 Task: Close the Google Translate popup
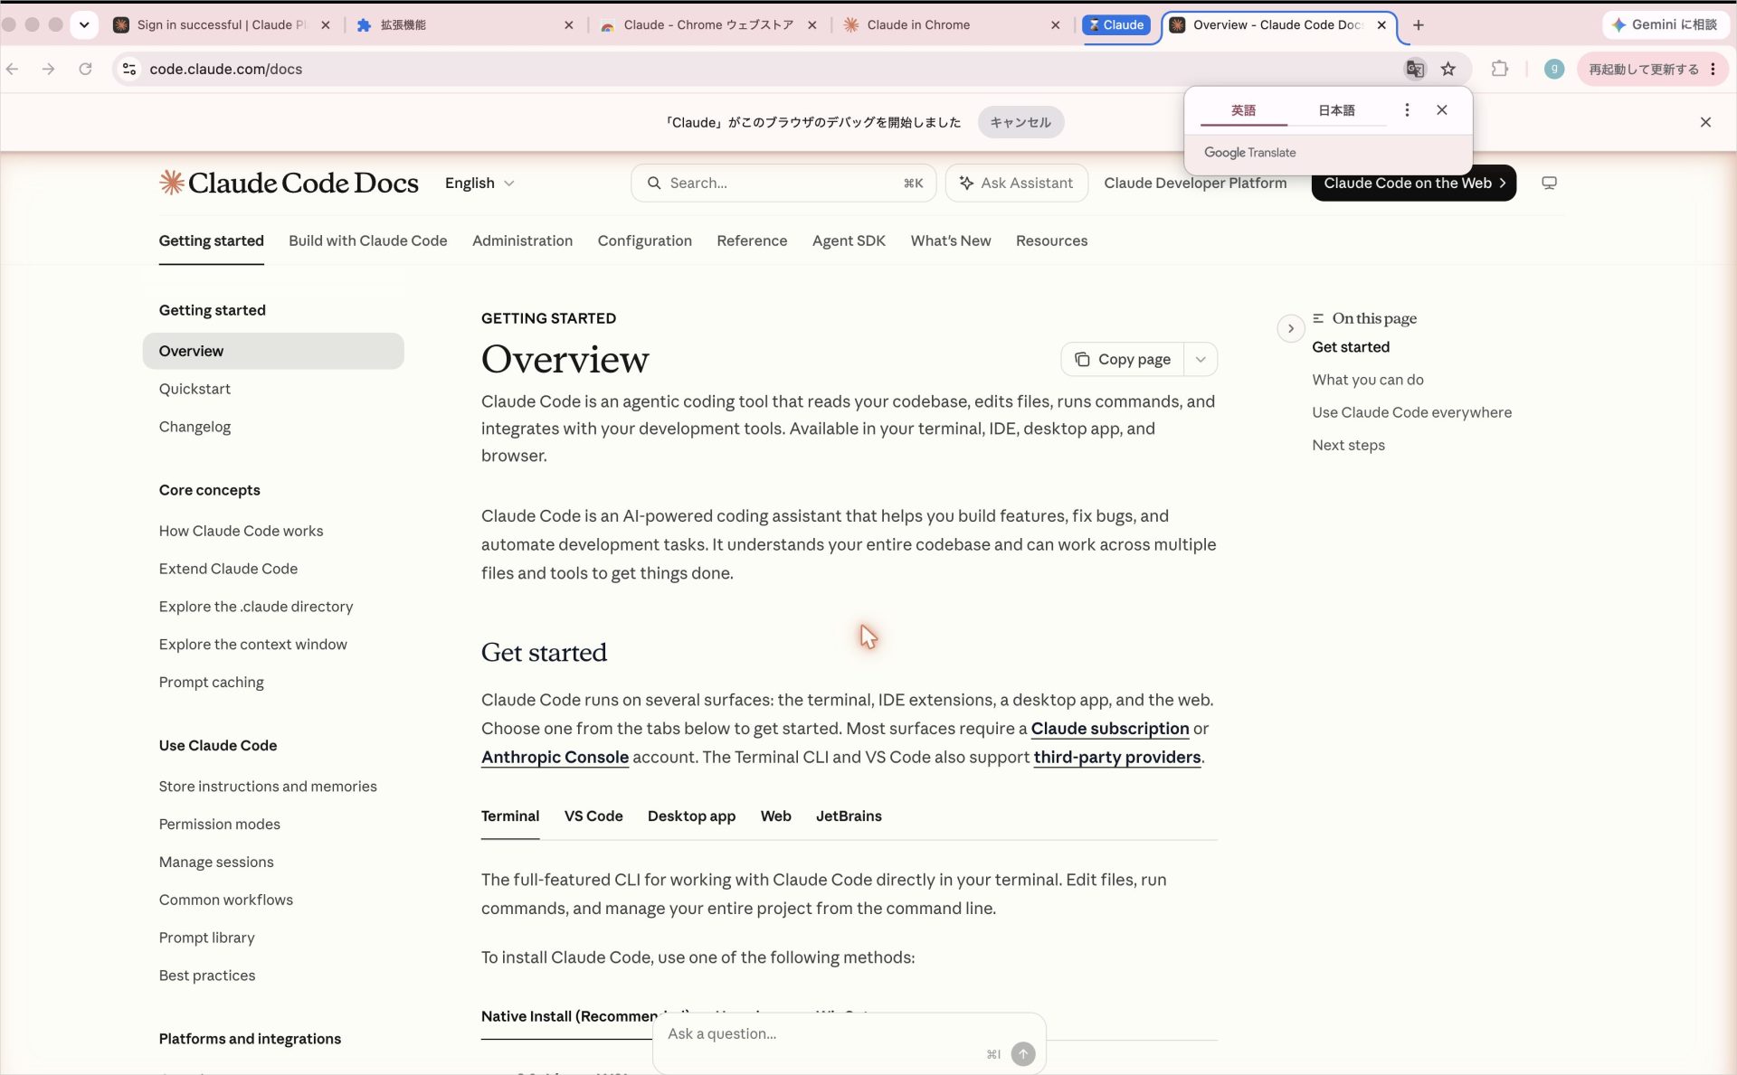coord(1442,109)
